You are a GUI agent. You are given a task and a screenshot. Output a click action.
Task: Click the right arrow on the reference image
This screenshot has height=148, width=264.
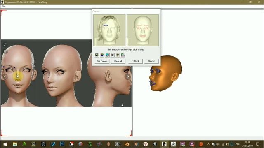point(127,77)
